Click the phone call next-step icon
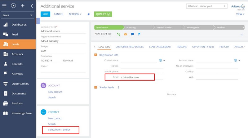 click(x=119, y=34)
